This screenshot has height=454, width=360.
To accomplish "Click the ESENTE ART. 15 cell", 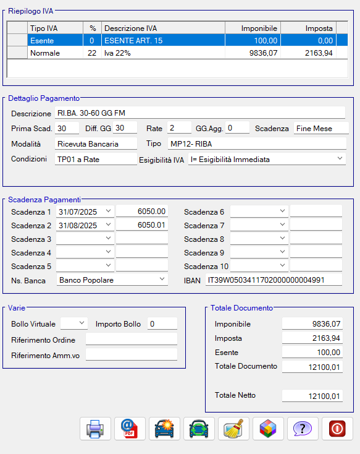I will (x=163, y=40).
